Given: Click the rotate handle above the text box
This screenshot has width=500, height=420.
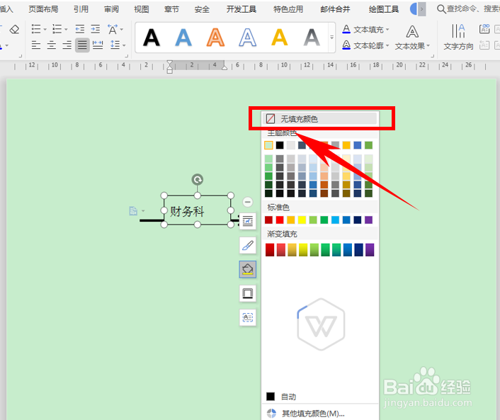Looking at the screenshot, I should click(198, 179).
